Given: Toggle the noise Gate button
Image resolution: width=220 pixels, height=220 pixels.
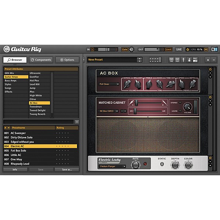Looking at the screenshot, I should (x=125, y=49).
